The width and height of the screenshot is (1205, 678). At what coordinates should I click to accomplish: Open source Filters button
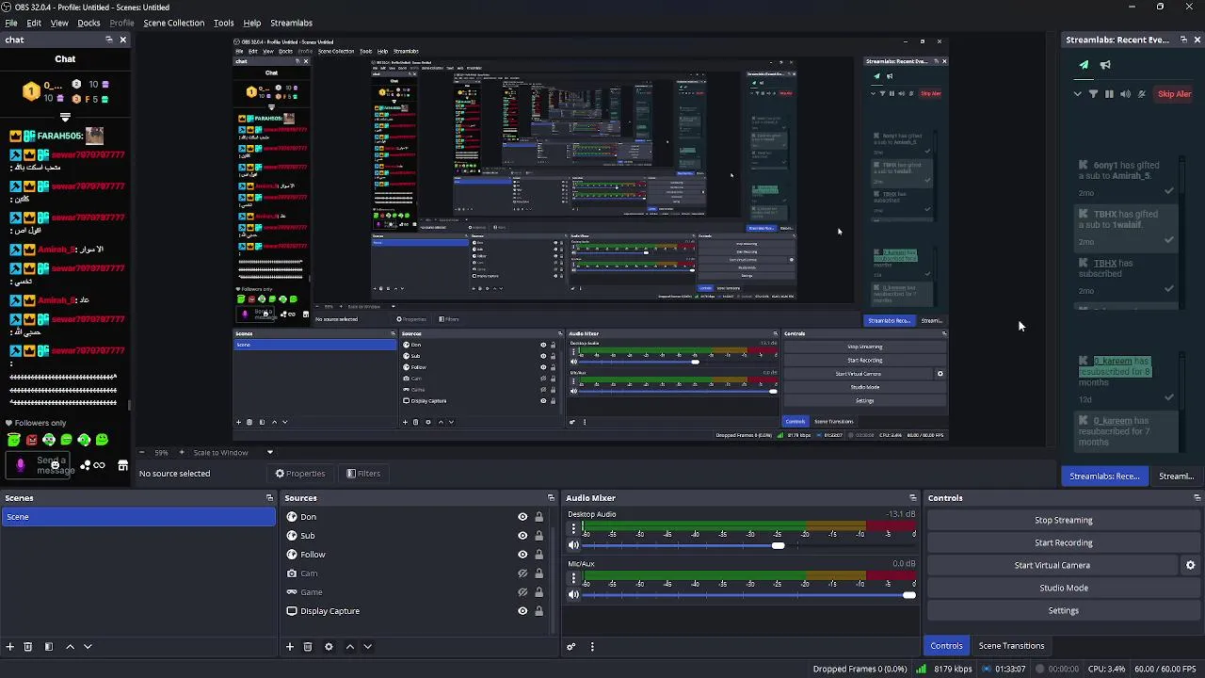tap(363, 474)
